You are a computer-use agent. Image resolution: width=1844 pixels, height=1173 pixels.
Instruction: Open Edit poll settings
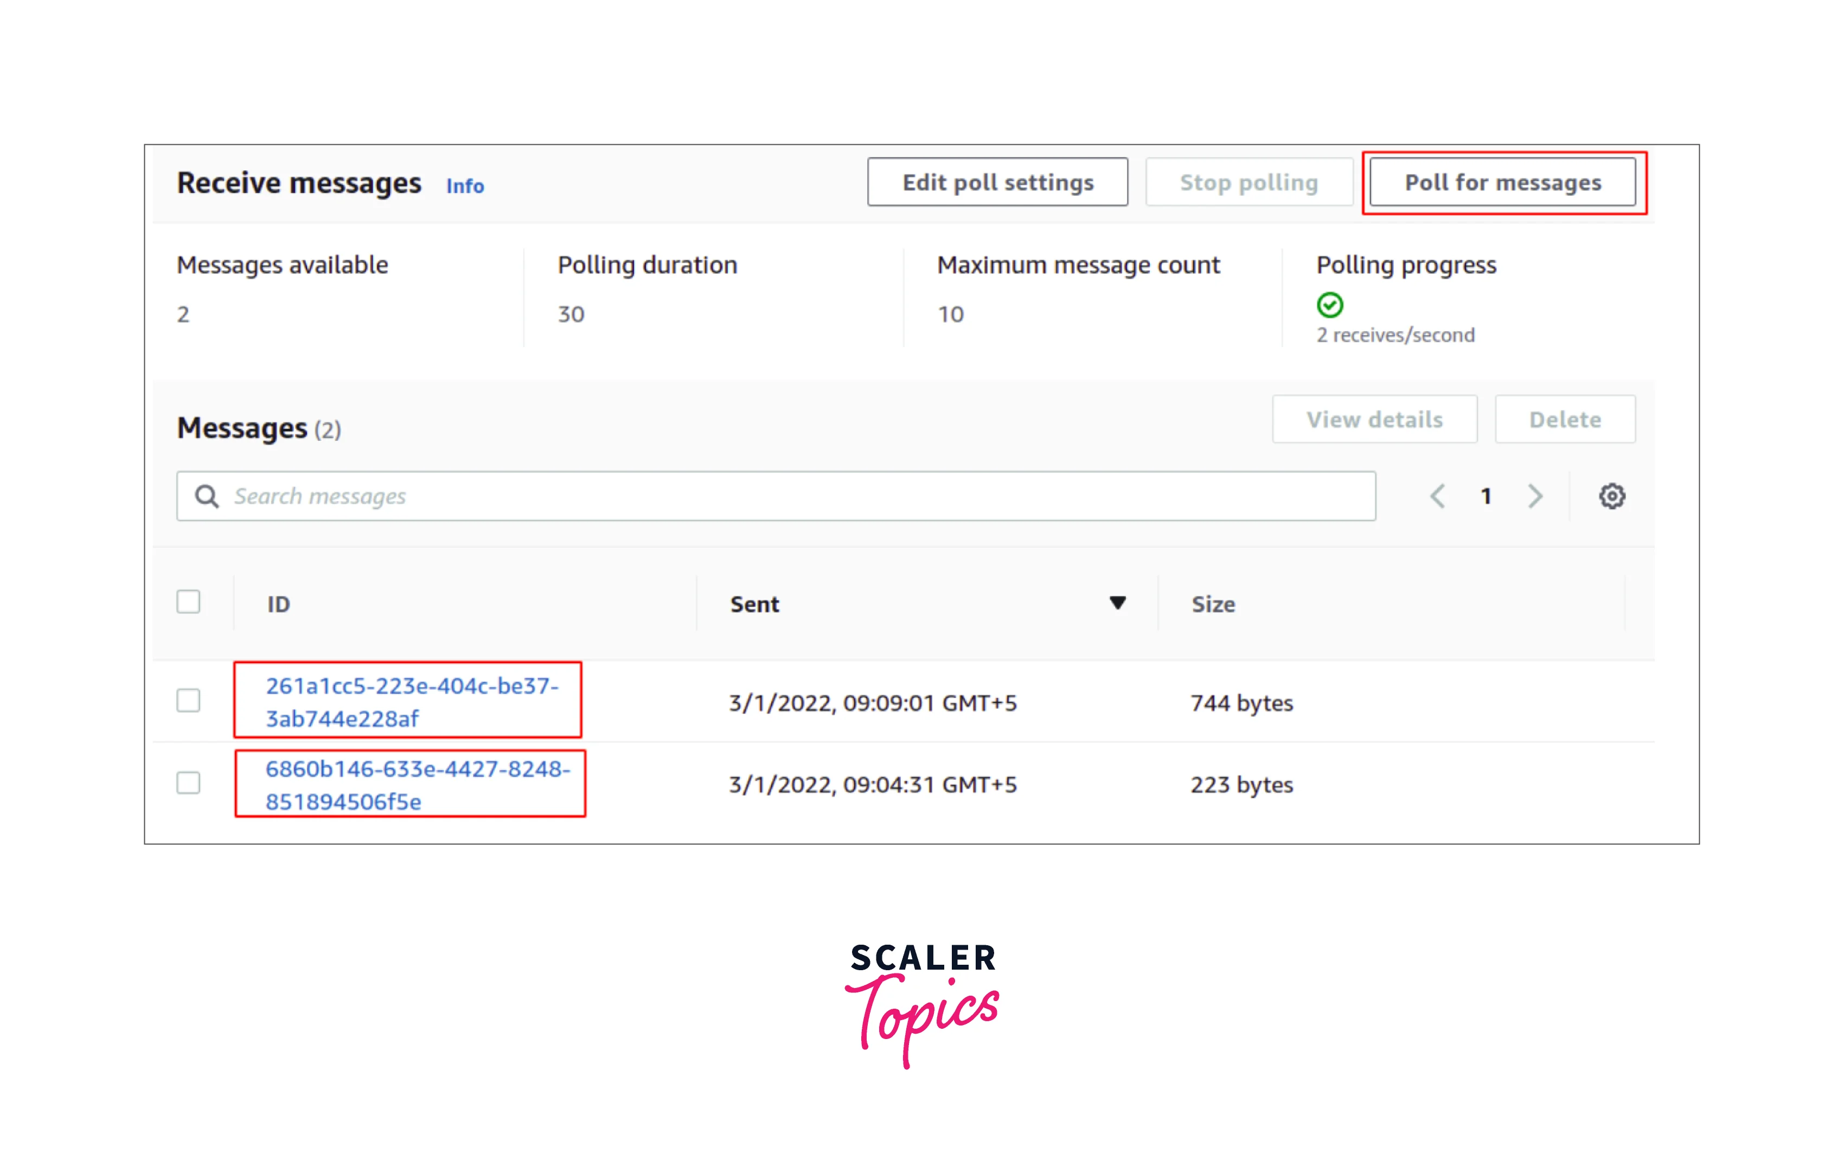coord(997,182)
